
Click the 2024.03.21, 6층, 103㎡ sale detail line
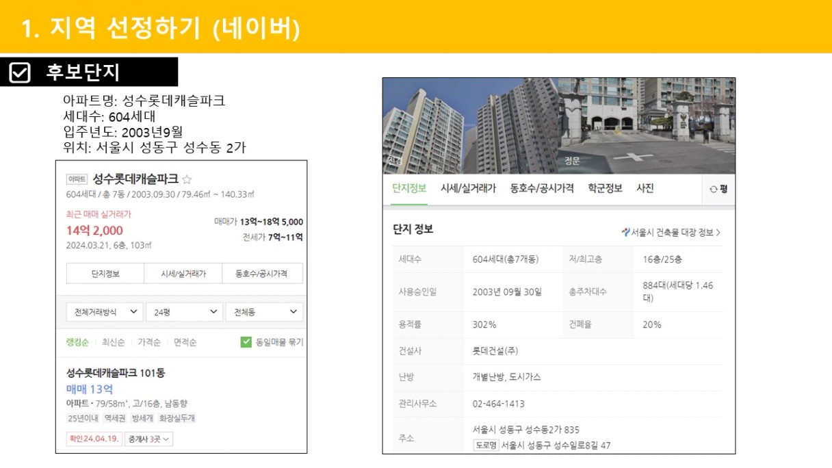point(109,245)
